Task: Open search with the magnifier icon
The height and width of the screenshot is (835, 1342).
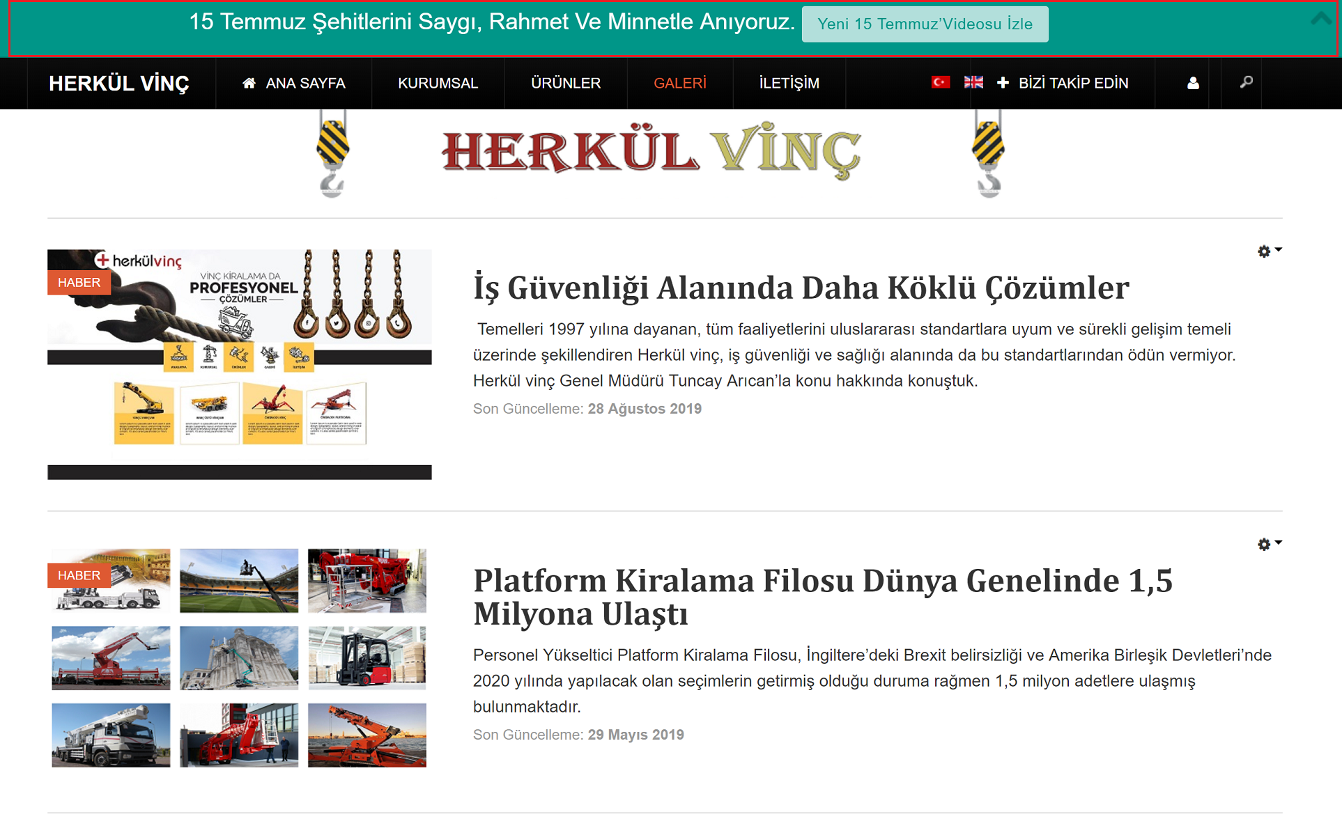Action: pyautogui.click(x=1247, y=83)
